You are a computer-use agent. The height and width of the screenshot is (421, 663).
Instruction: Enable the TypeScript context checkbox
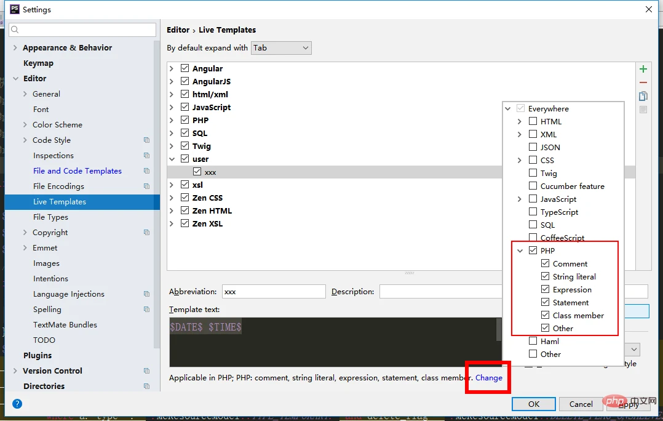[x=533, y=212]
